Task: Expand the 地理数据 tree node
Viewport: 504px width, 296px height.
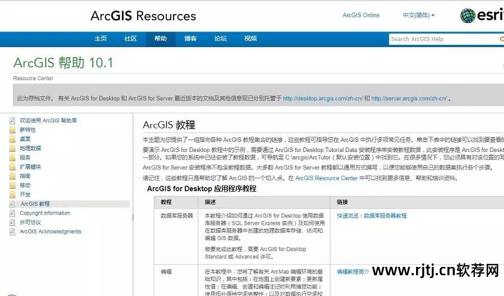Action: (30, 149)
